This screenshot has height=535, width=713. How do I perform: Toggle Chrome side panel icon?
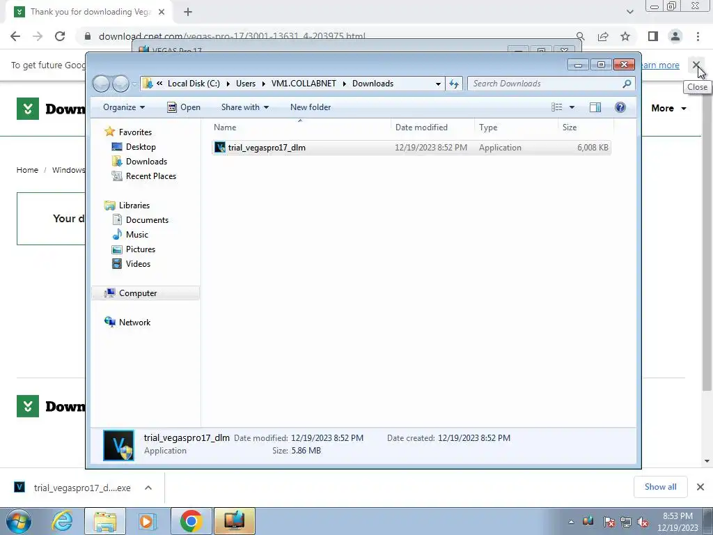[653, 36]
